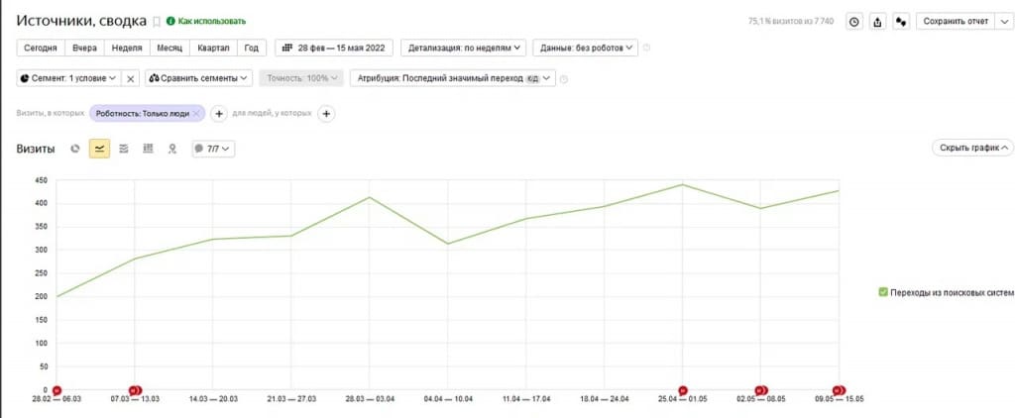Click the 04.04 — 10.04 axis label
The height and width of the screenshot is (418, 1015).
(448, 399)
